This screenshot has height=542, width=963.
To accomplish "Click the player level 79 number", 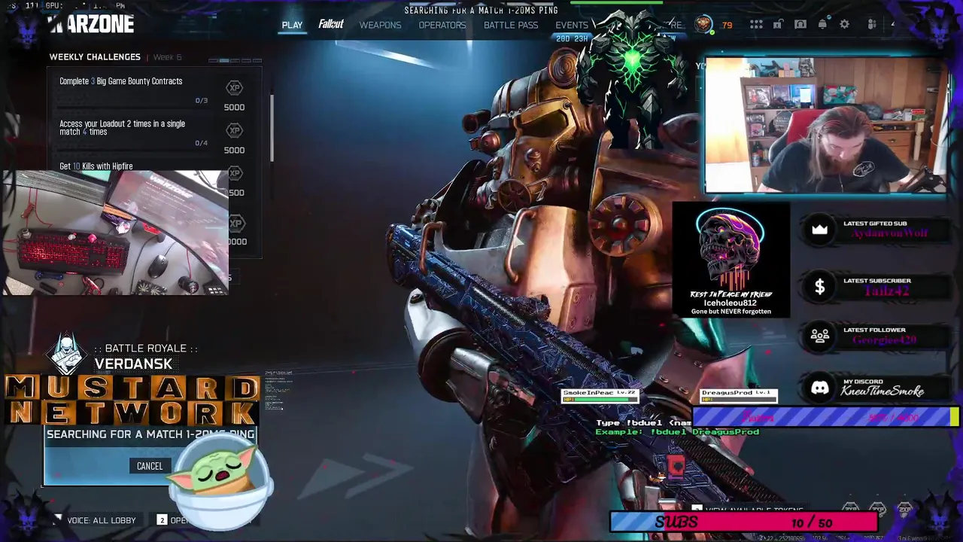I will (727, 25).
